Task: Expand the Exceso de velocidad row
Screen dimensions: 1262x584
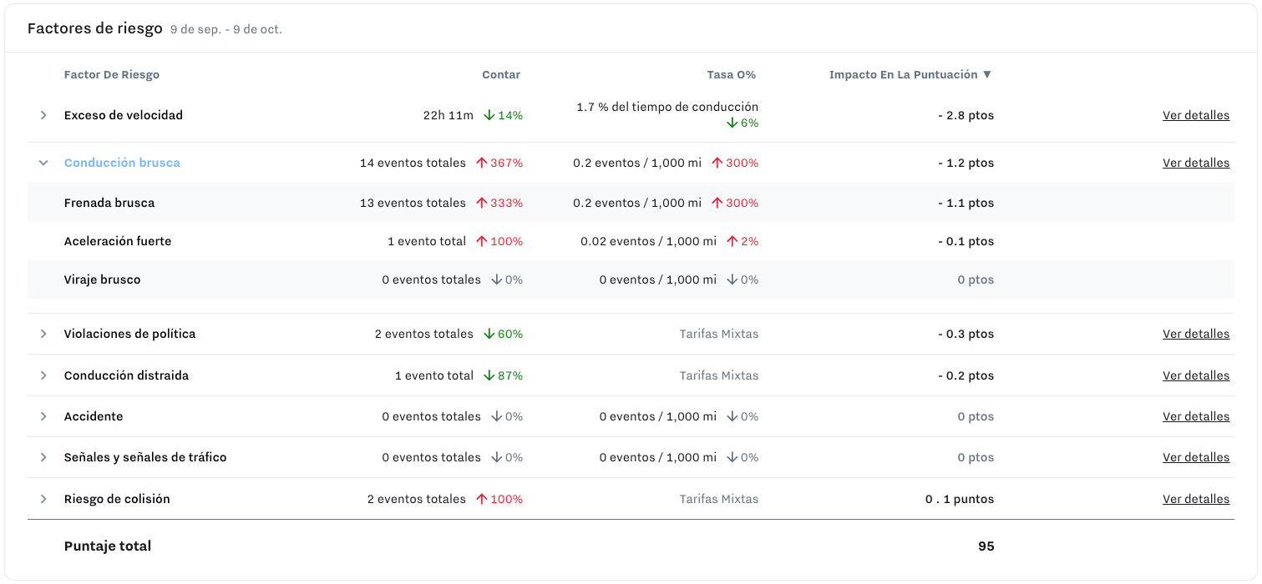Action: click(x=43, y=115)
